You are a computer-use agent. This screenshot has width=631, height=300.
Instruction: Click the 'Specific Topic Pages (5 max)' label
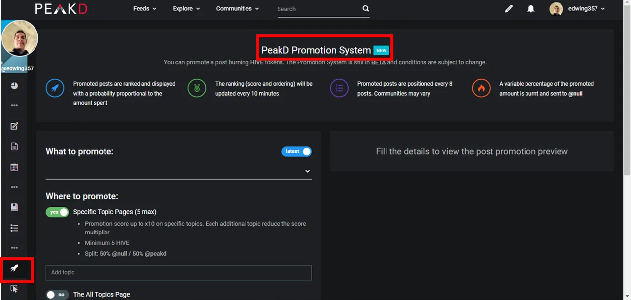(115, 212)
